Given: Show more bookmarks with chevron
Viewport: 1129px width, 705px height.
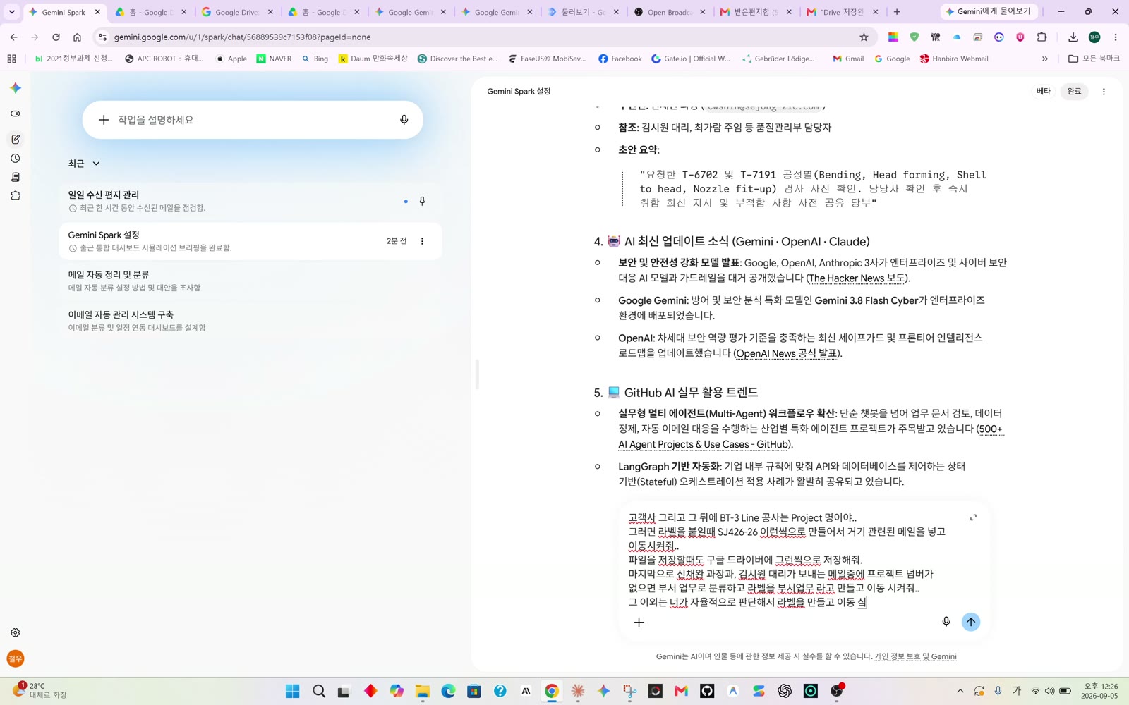Looking at the screenshot, I should pyautogui.click(x=1045, y=59).
